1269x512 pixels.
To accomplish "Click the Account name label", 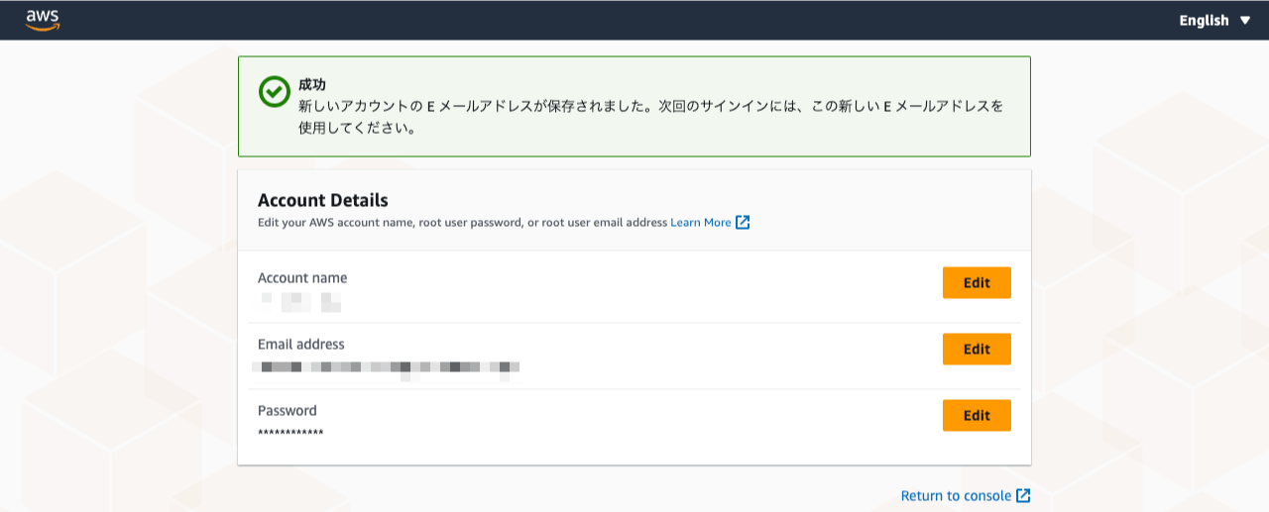I will click(302, 278).
